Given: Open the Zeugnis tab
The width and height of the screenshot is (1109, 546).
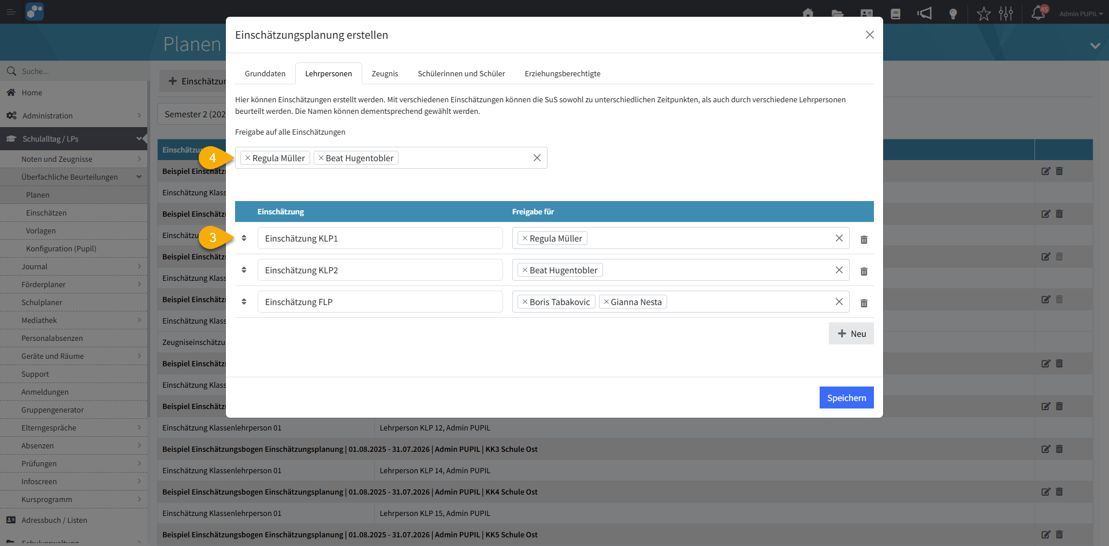Looking at the screenshot, I should tap(385, 73).
